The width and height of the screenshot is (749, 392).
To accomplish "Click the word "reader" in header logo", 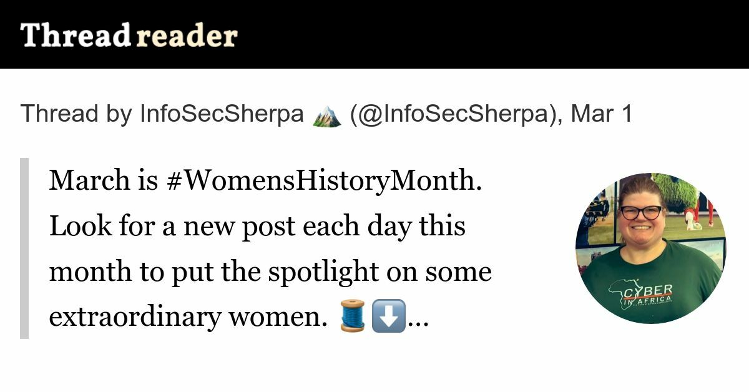I will pyautogui.click(x=186, y=36).
